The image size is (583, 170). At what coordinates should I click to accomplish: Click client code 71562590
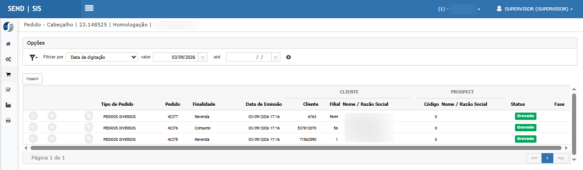click(308, 139)
